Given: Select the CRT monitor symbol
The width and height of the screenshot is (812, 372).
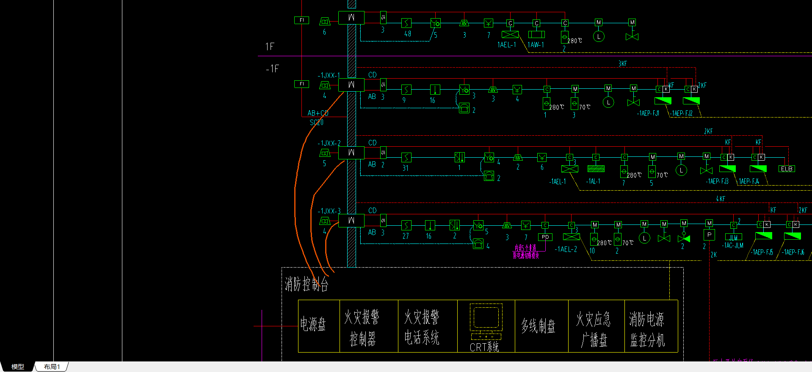Looking at the screenshot, I should coord(486,317).
